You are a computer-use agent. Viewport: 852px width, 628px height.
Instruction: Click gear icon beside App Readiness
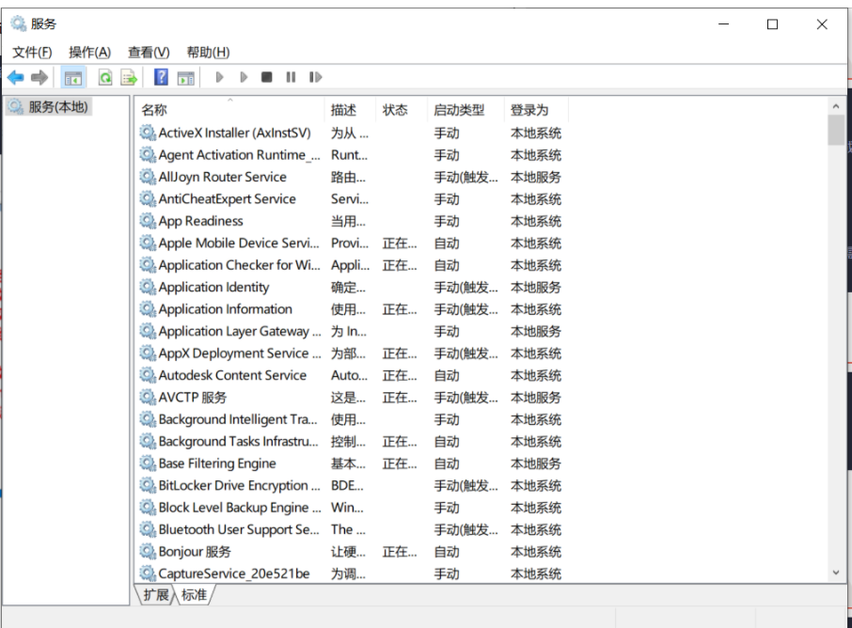148,221
